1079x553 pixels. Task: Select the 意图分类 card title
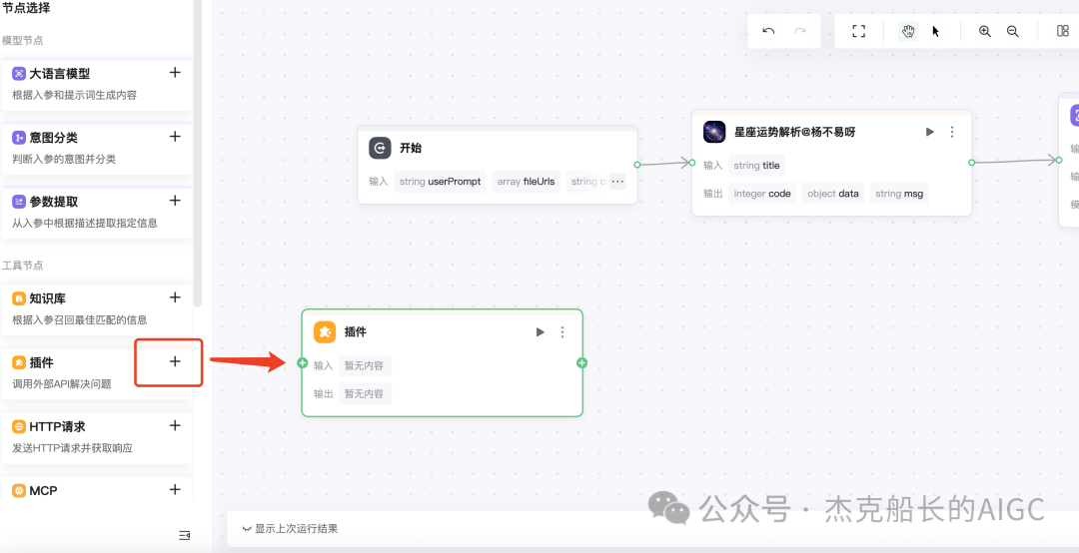tap(54, 138)
